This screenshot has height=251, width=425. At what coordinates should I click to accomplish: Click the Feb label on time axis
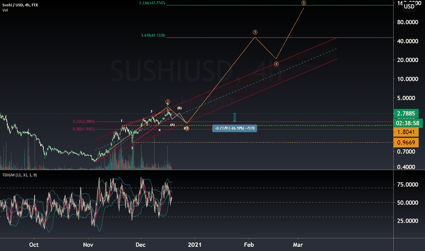249,245
